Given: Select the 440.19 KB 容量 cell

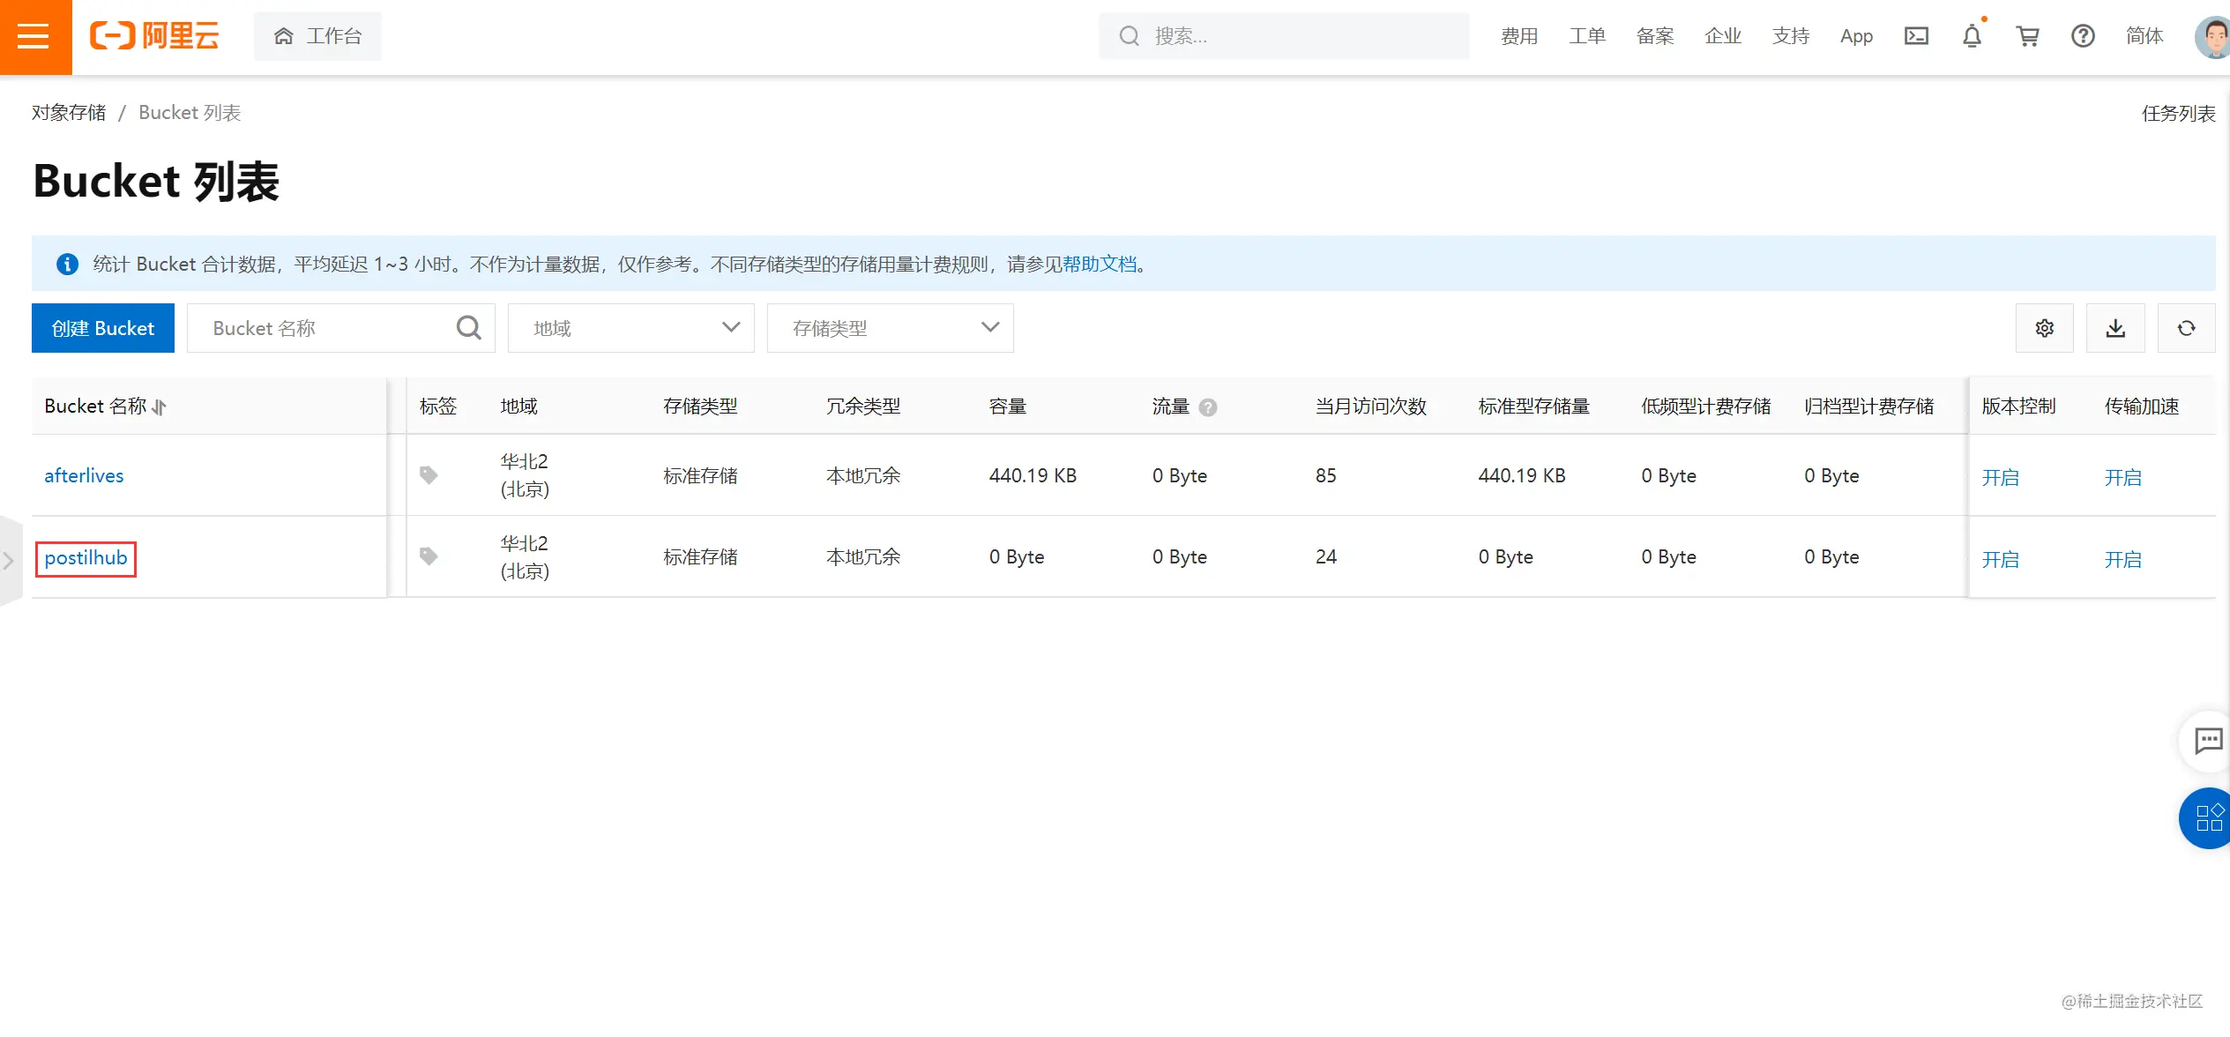Looking at the screenshot, I should click(x=1033, y=476).
